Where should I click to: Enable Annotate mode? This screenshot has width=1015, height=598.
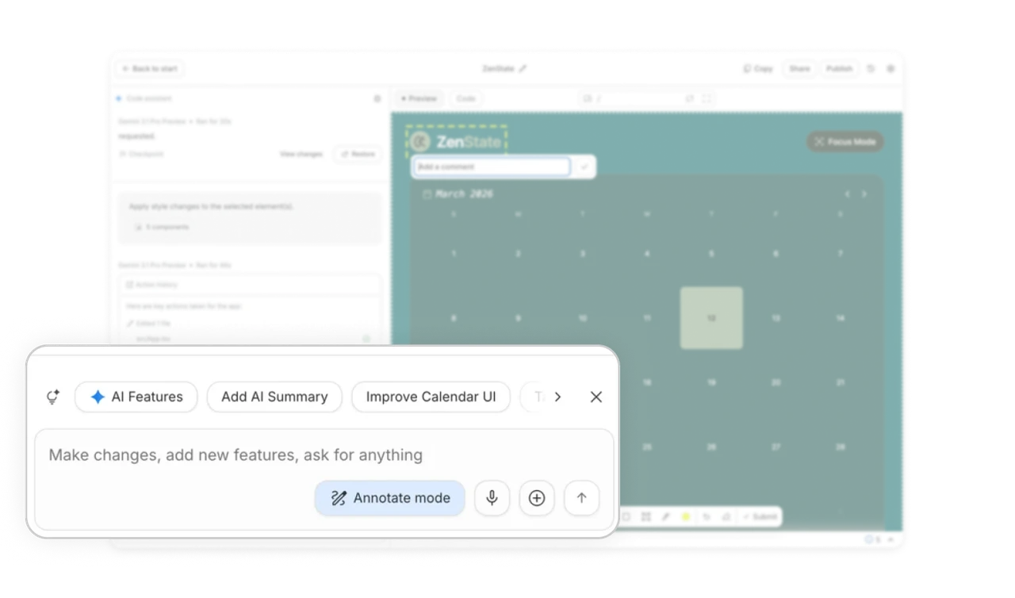point(389,498)
